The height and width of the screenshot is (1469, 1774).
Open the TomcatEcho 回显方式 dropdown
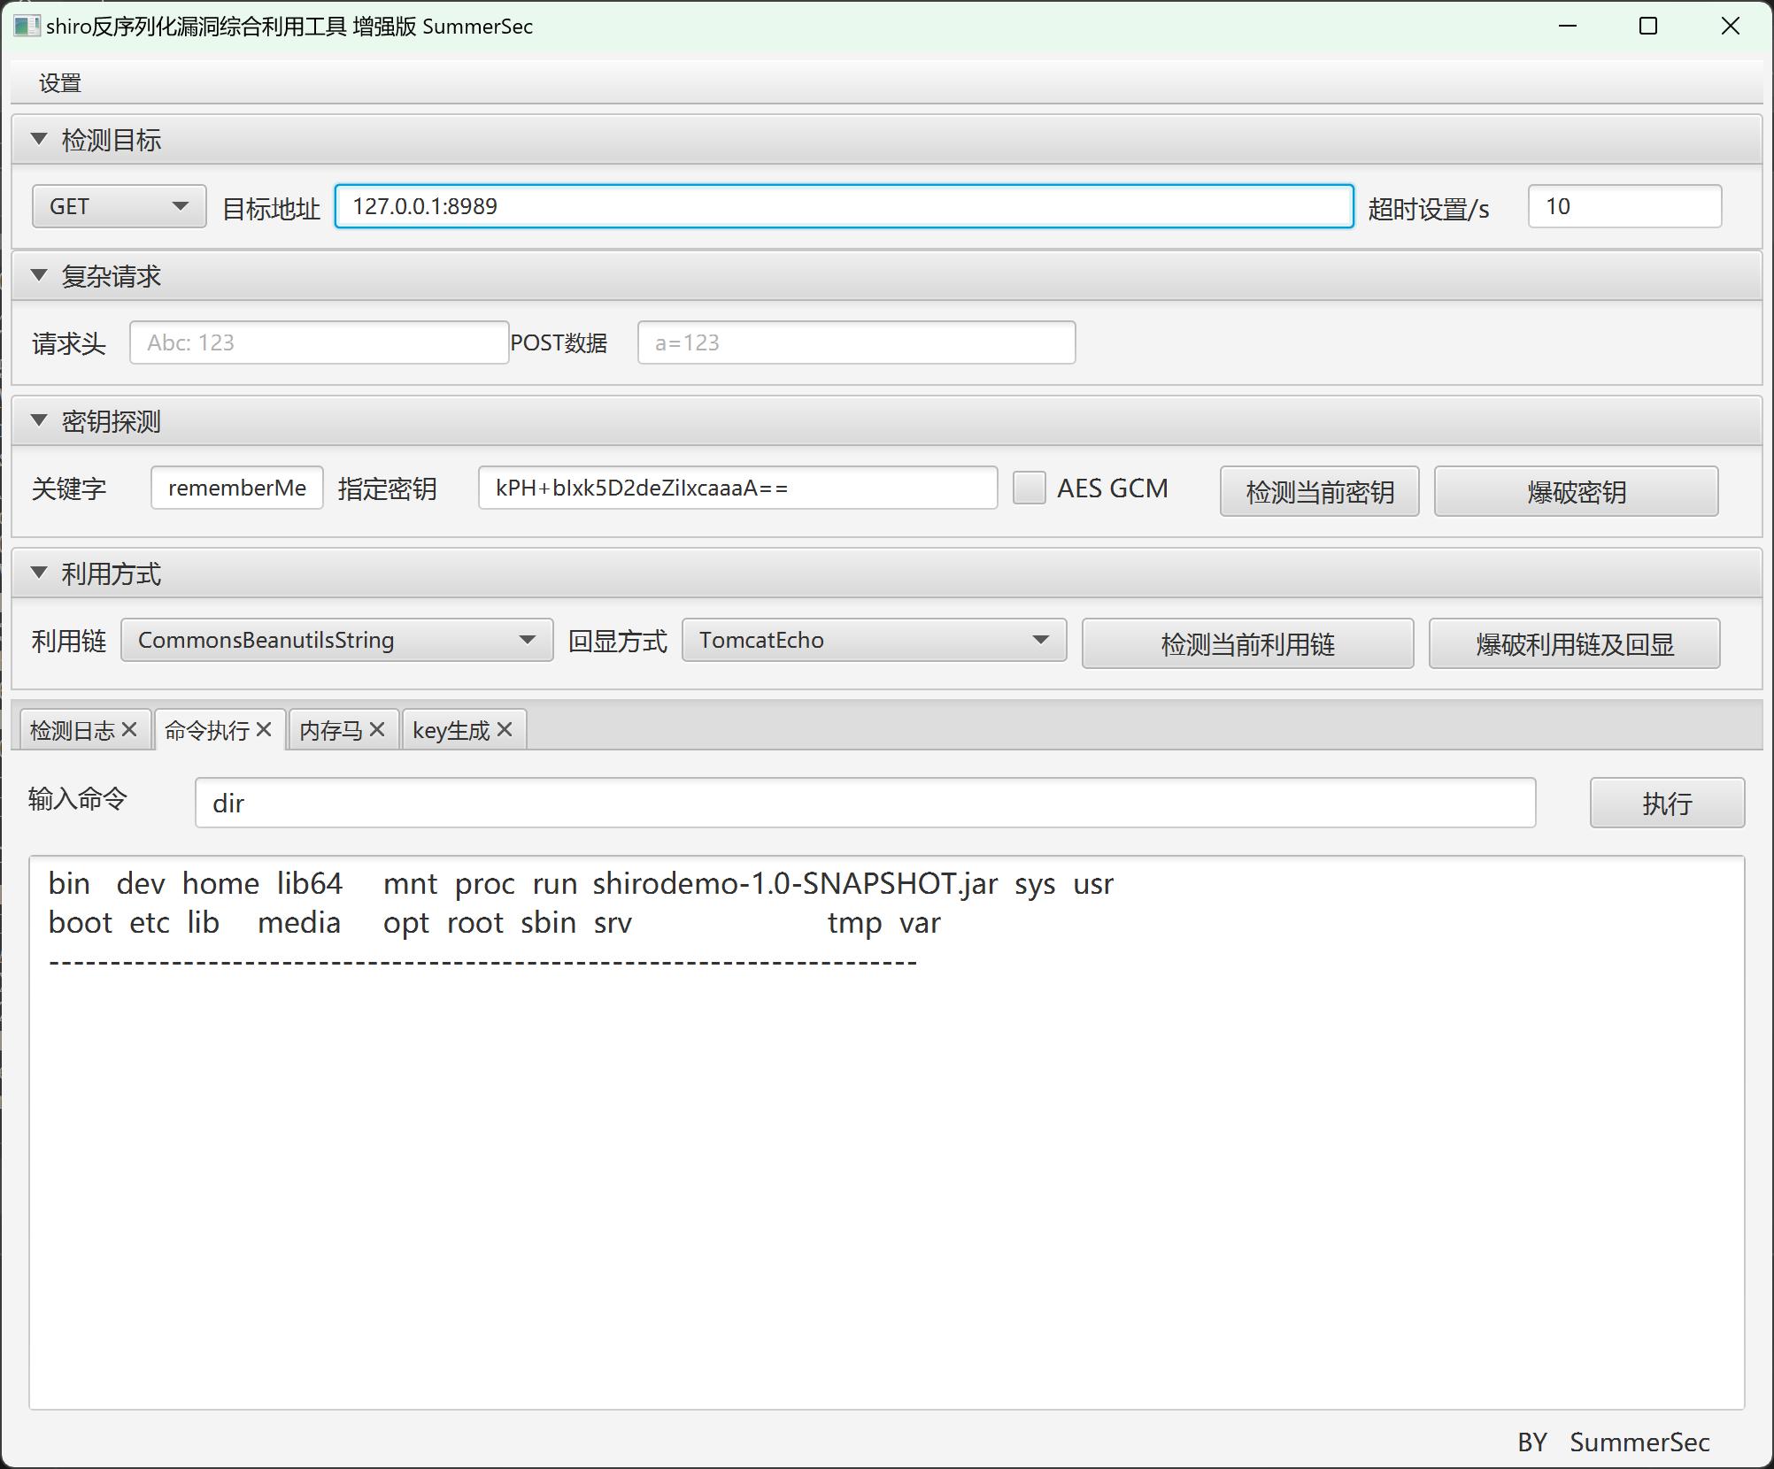(x=874, y=640)
